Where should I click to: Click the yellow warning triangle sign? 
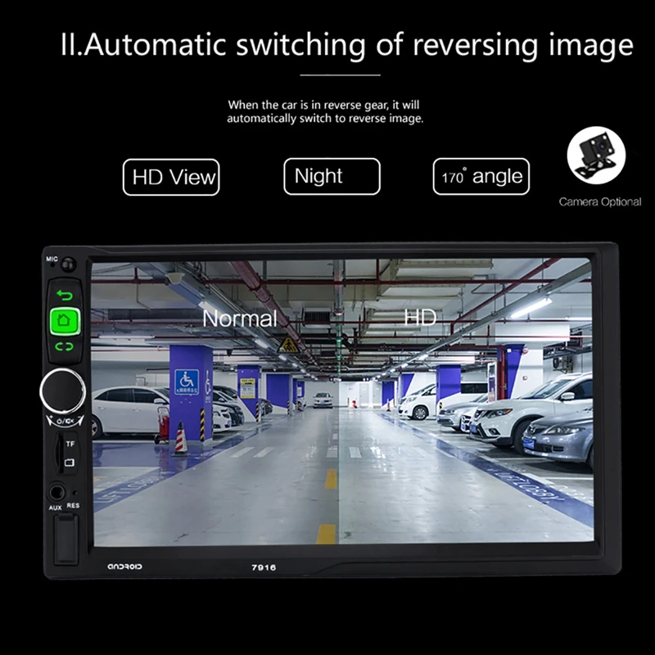pos(288,345)
